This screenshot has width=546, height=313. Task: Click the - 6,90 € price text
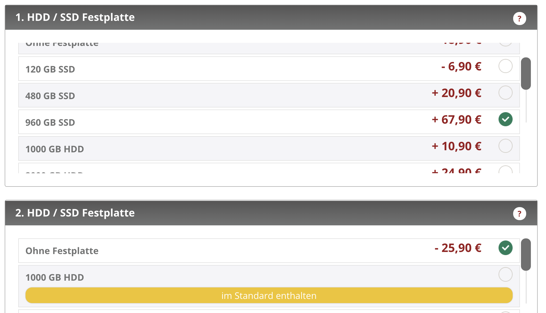click(x=461, y=66)
